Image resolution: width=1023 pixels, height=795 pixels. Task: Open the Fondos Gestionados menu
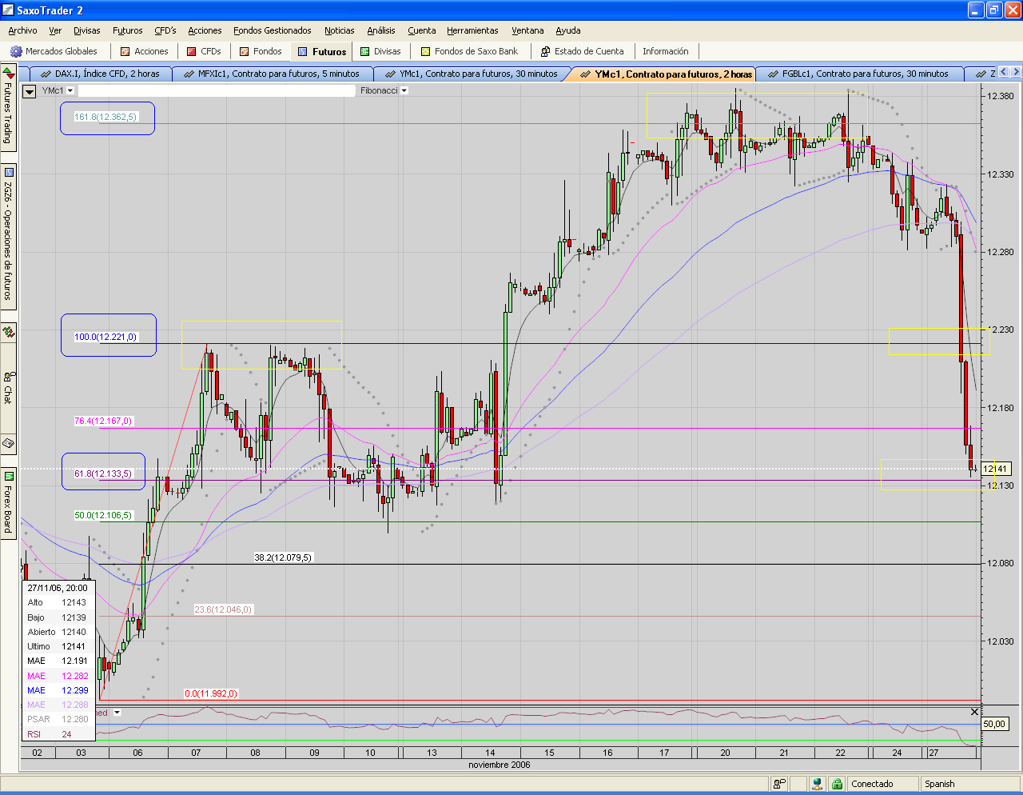[273, 30]
